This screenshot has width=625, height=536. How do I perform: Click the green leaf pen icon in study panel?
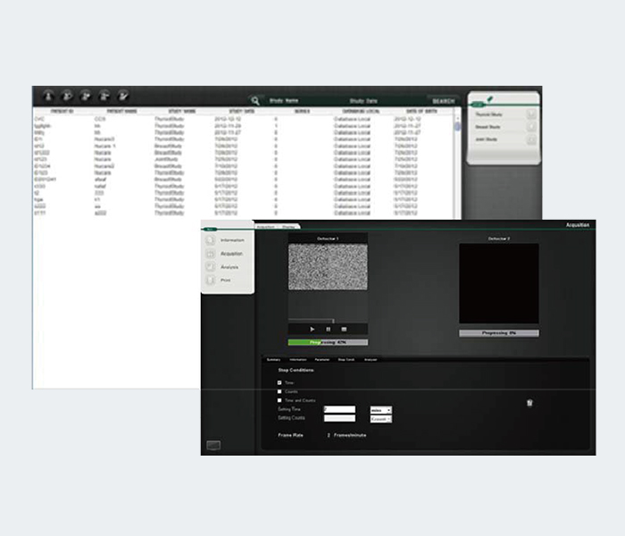pos(490,98)
